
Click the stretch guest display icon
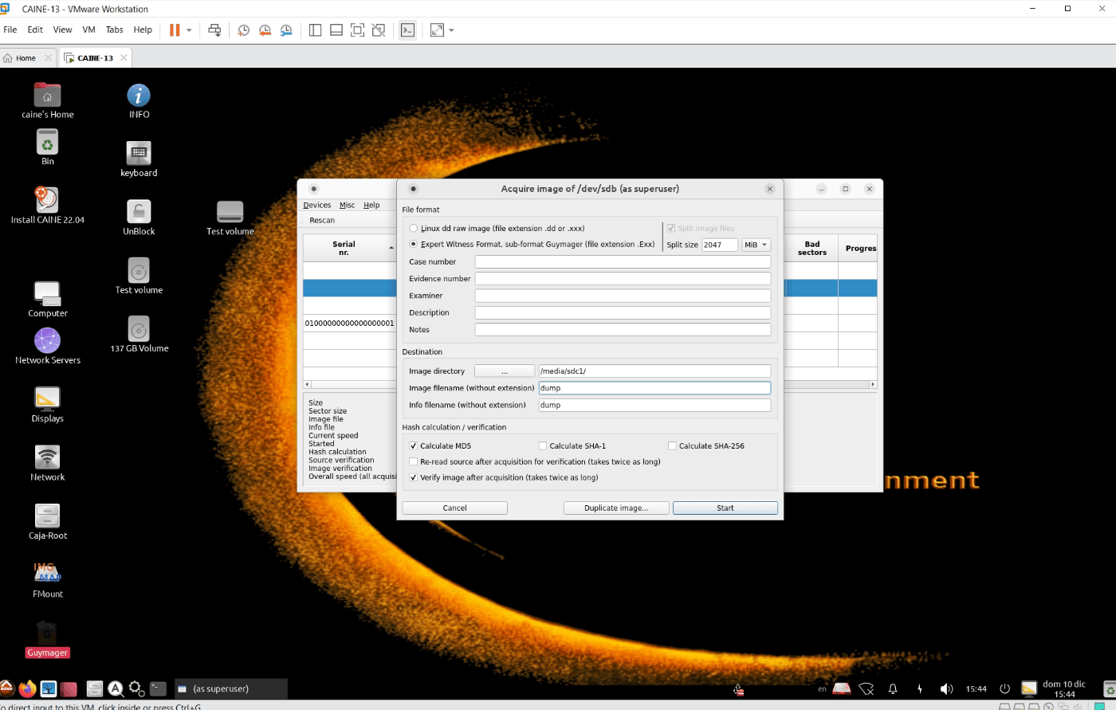point(437,30)
